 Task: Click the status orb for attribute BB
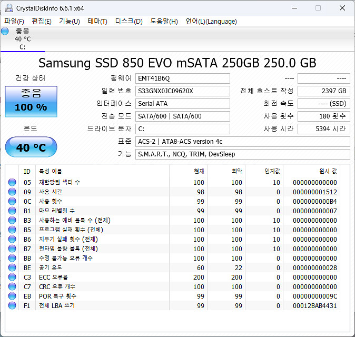[x=12, y=258]
